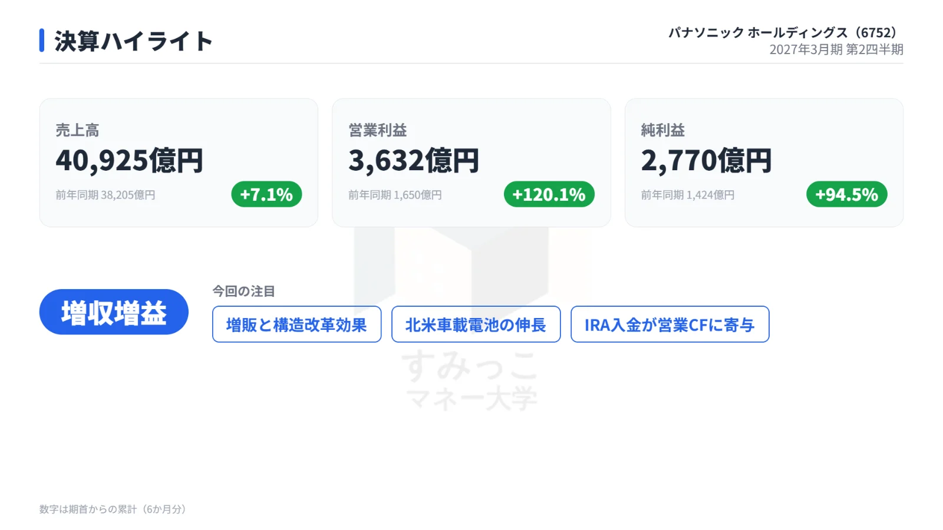Select the 3,632億円 operating profit value

click(414, 160)
